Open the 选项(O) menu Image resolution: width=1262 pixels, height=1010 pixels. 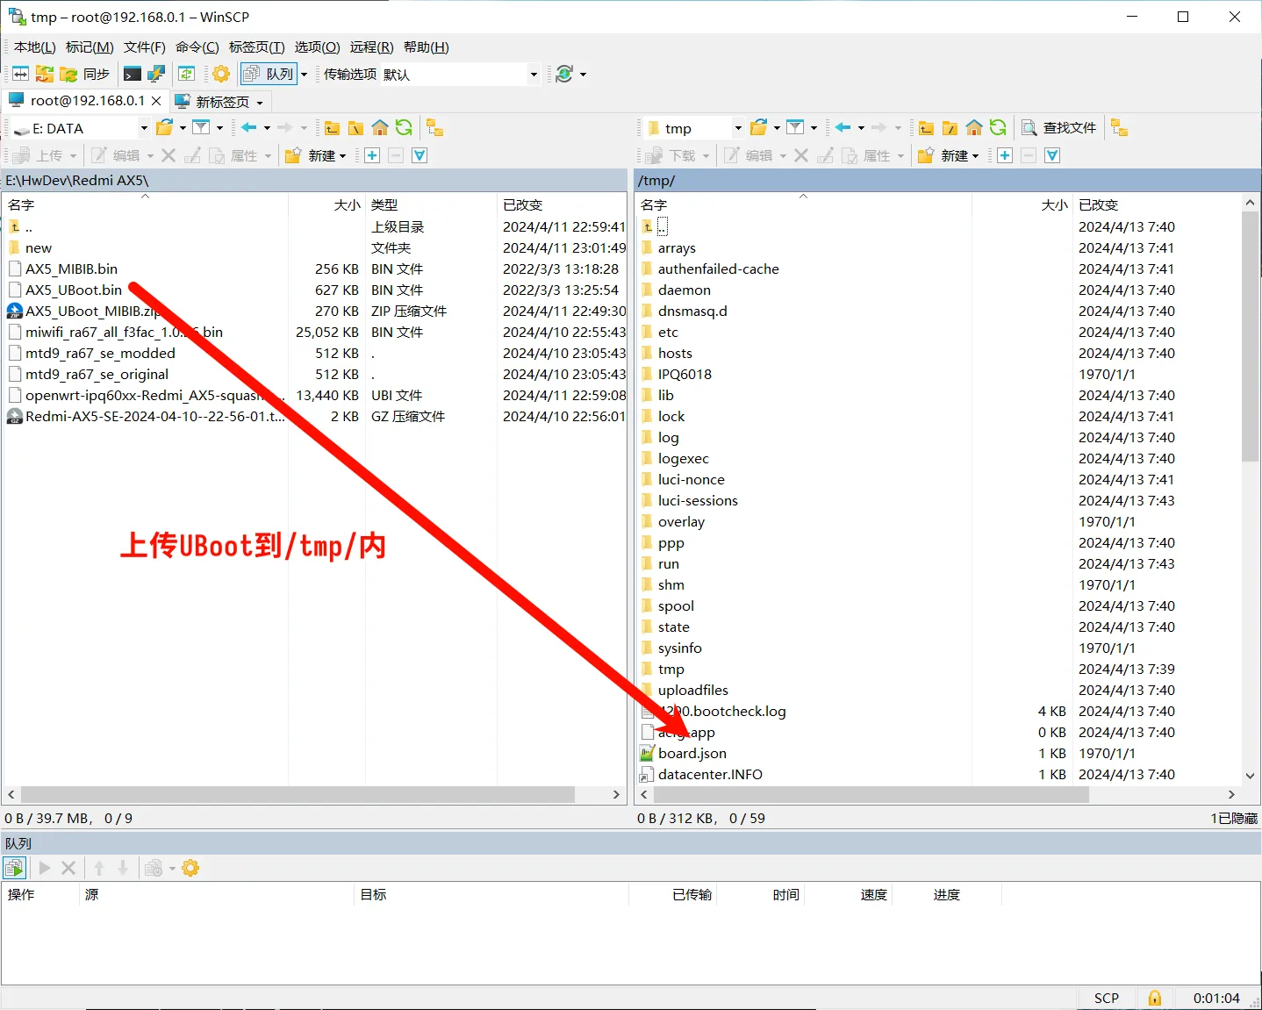pyautogui.click(x=317, y=47)
